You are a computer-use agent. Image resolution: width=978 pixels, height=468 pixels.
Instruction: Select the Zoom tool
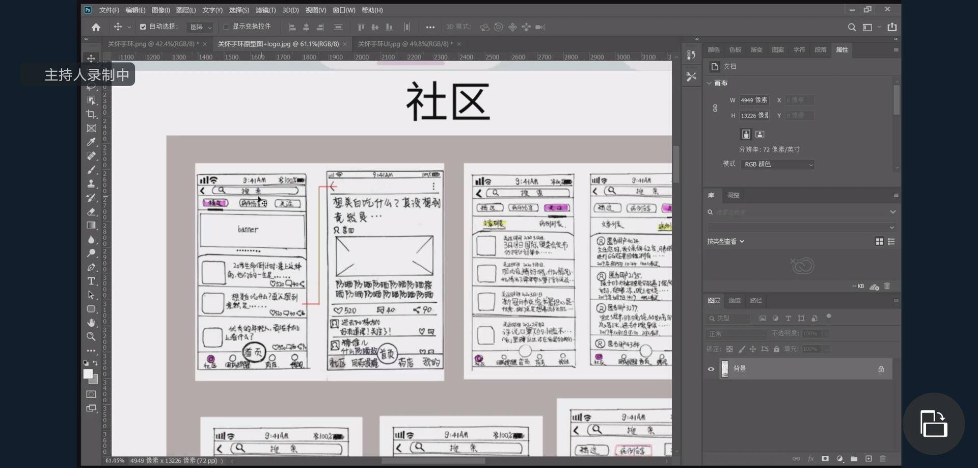pyautogui.click(x=91, y=336)
